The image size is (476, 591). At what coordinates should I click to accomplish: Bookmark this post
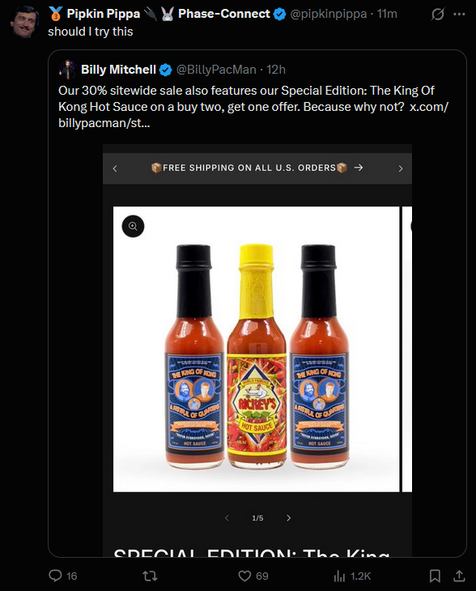(435, 576)
